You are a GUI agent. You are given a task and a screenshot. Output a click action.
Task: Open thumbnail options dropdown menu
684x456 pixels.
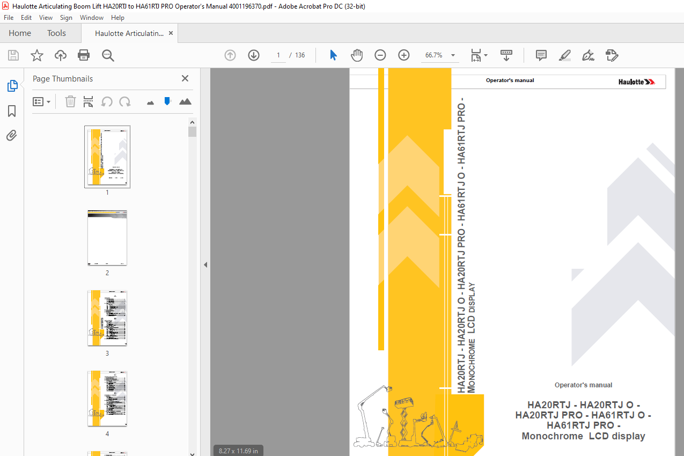(42, 101)
